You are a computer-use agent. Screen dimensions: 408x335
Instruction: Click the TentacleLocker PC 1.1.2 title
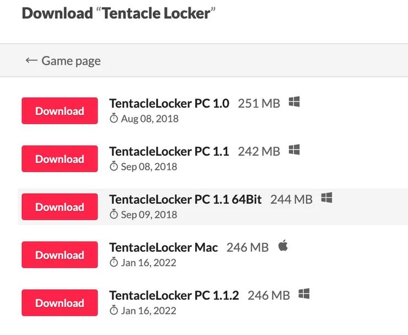174,295
